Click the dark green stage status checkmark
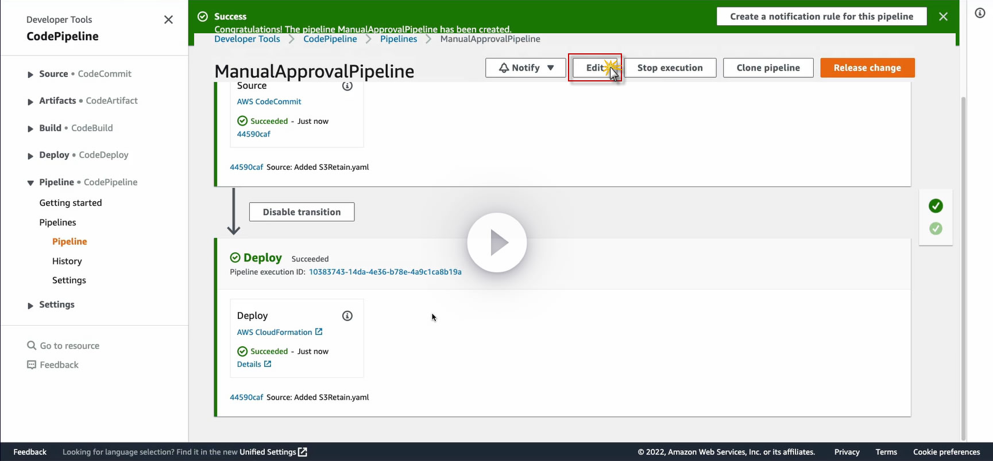 point(936,206)
